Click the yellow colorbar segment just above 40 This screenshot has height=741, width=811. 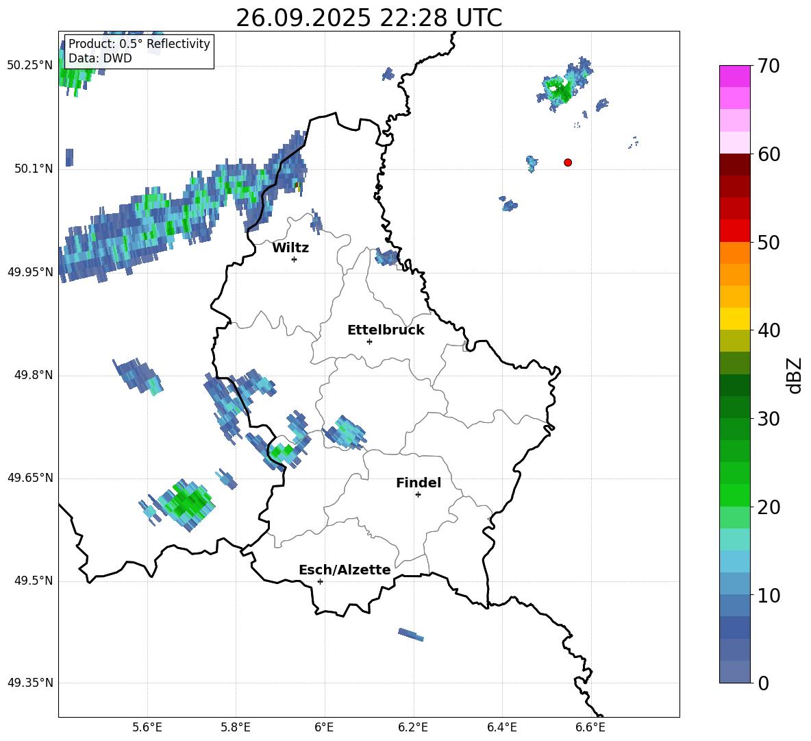pyautogui.click(x=735, y=319)
